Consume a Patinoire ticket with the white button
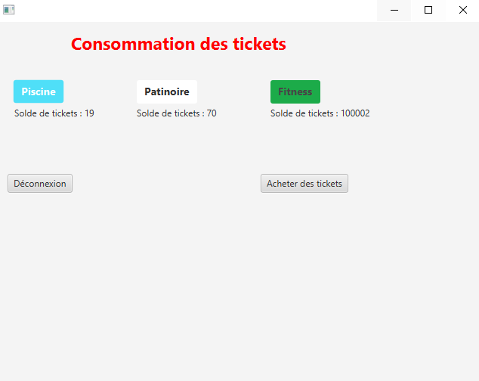Image resolution: width=479 pixels, height=381 pixels. point(167,91)
